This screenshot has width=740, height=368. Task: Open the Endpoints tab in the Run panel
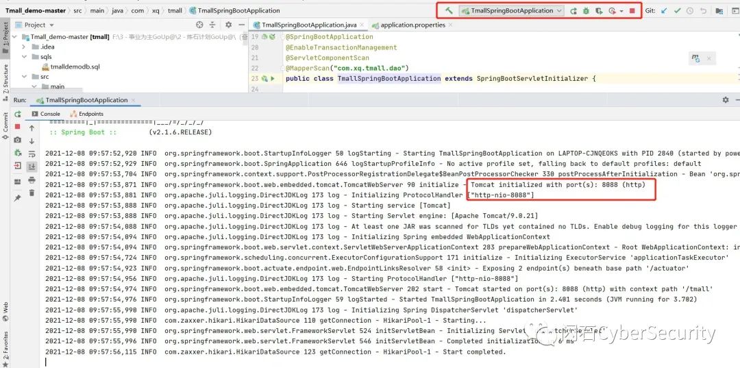pos(87,114)
